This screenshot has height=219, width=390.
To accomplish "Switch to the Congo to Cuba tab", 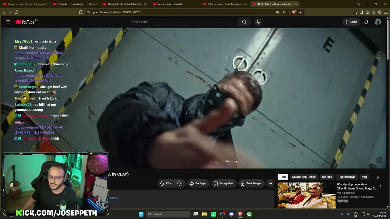I will pos(25,4).
